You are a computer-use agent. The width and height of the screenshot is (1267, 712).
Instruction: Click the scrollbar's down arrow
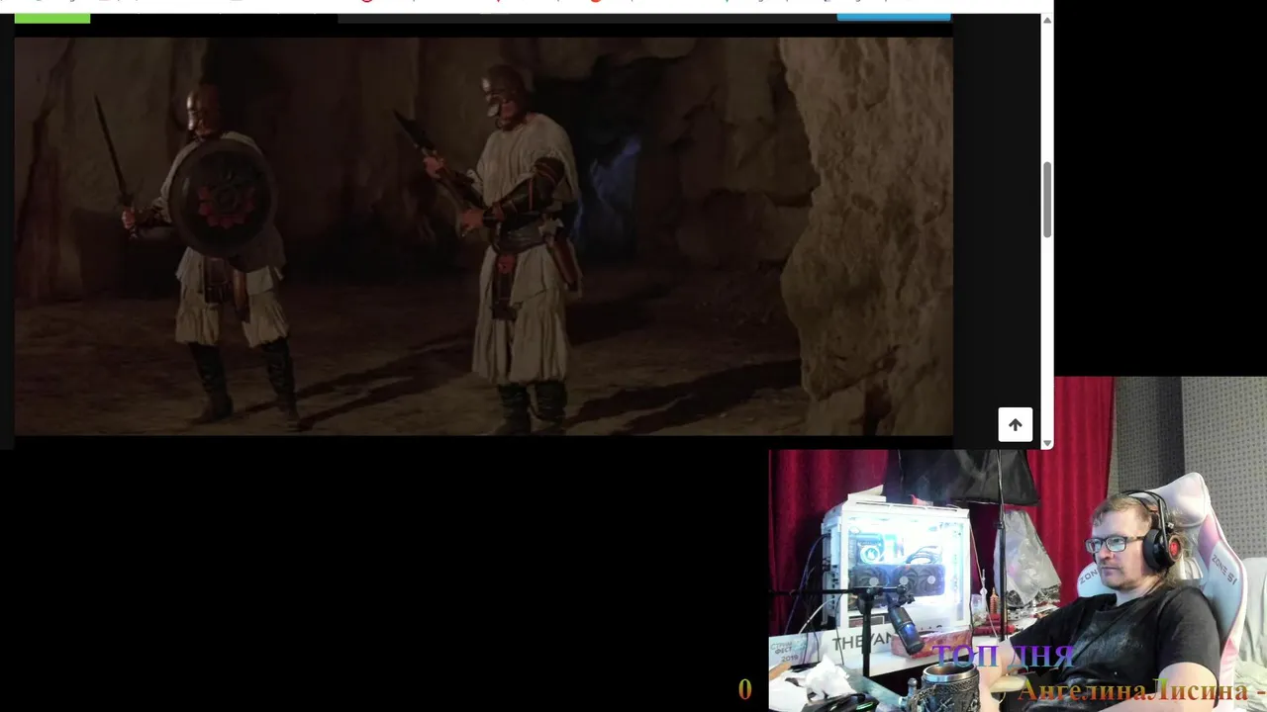pyautogui.click(x=1047, y=443)
